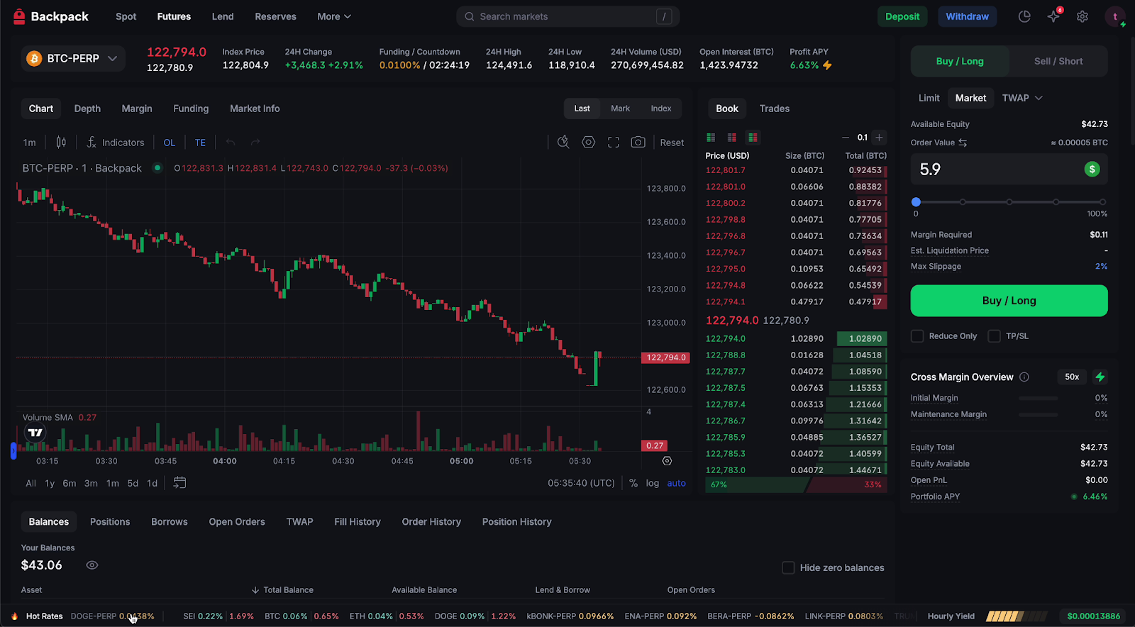This screenshot has height=627, width=1135.
Task: Set order size slider to 100%
Action: pyautogui.click(x=1102, y=202)
